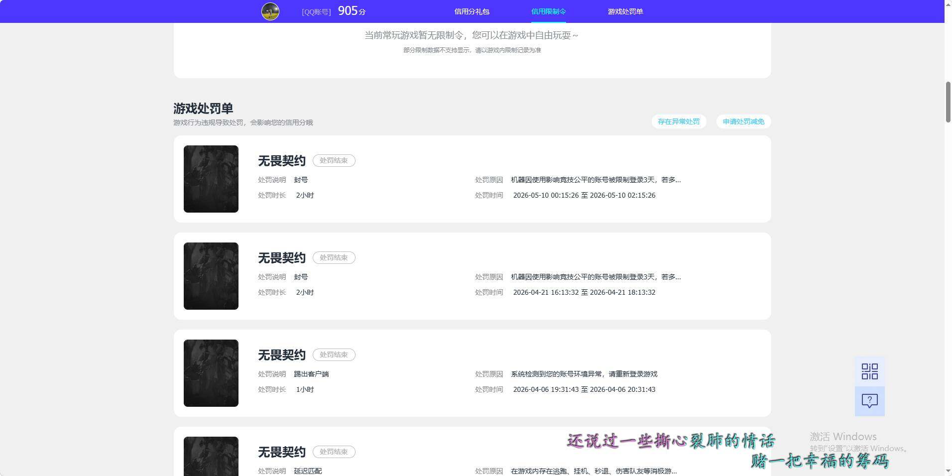The width and height of the screenshot is (952, 476).
Task: Click time range 2026-05-10 00:15:26 至 02:15:26
Action: tap(584, 195)
